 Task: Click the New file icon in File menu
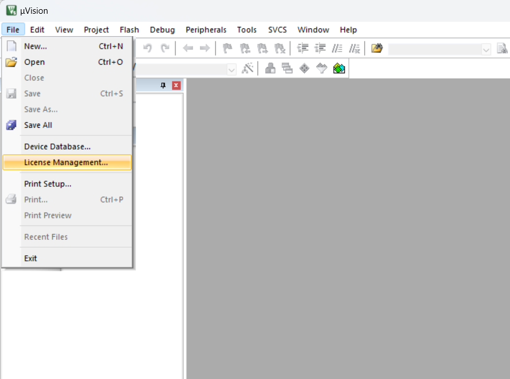point(11,46)
